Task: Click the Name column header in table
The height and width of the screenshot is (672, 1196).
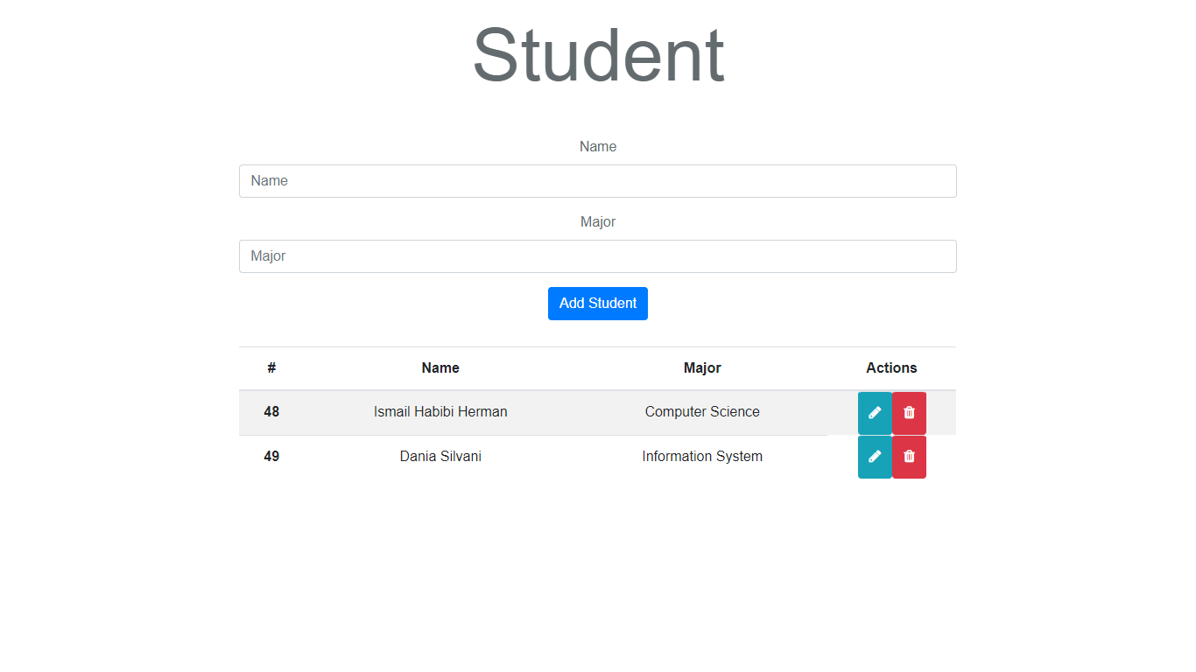Action: click(440, 368)
